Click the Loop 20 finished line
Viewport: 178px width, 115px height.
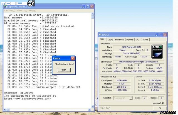point(33,84)
